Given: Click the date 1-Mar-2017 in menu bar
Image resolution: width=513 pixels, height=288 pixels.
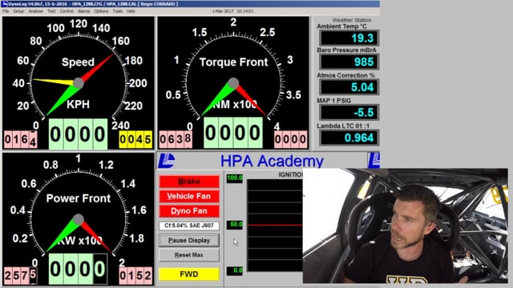Looking at the screenshot, I should (223, 11).
